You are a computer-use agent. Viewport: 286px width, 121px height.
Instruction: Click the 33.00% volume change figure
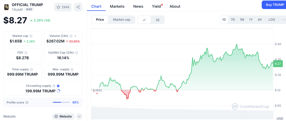click(x=73, y=41)
